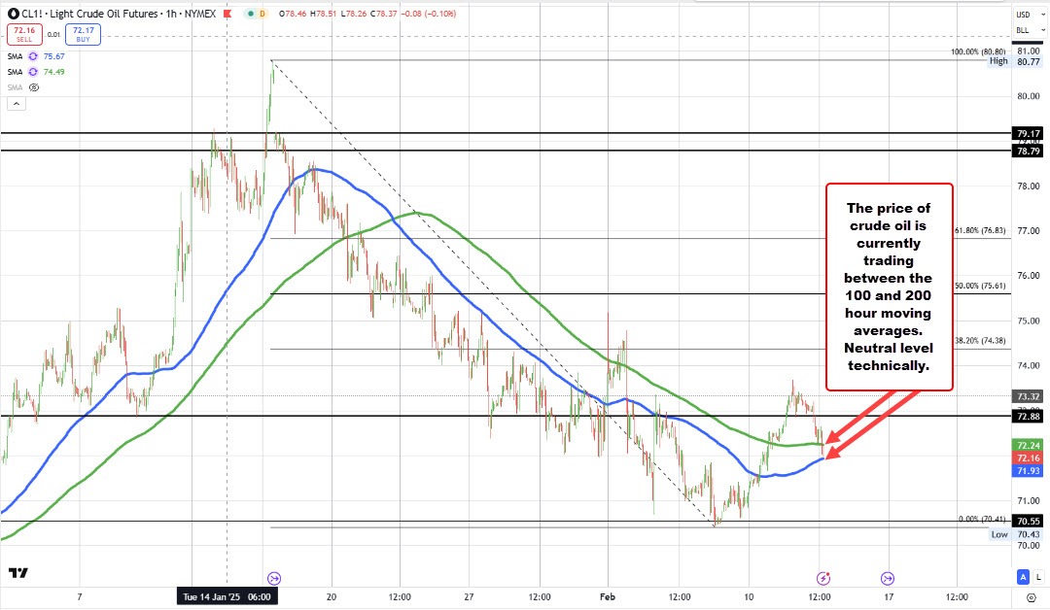Viewport: 1050px width, 610px height.
Task: Open the TradingView logo link
Action: [18, 573]
